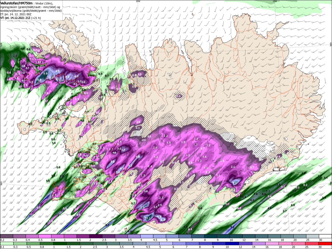Click the 7.3 snowfall value on the map

point(142,208)
